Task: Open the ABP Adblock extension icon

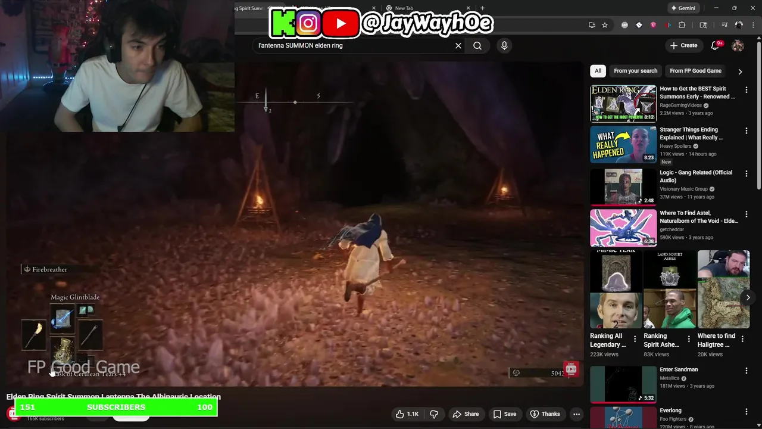Action: [x=624, y=25]
